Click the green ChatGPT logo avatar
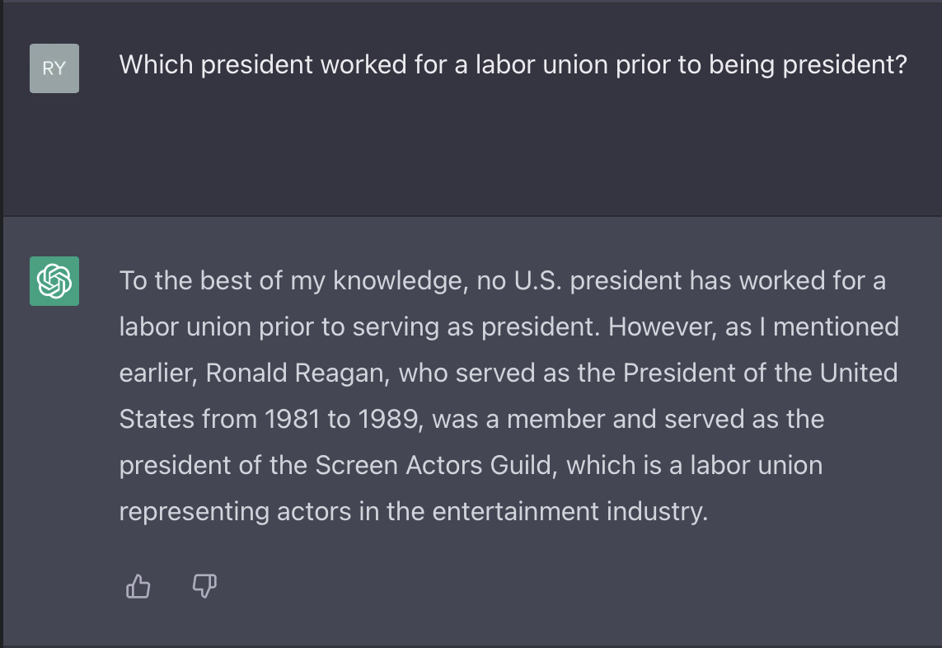This screenshot has width=942, height=648. pyautogui.click(x=54, y=281)
